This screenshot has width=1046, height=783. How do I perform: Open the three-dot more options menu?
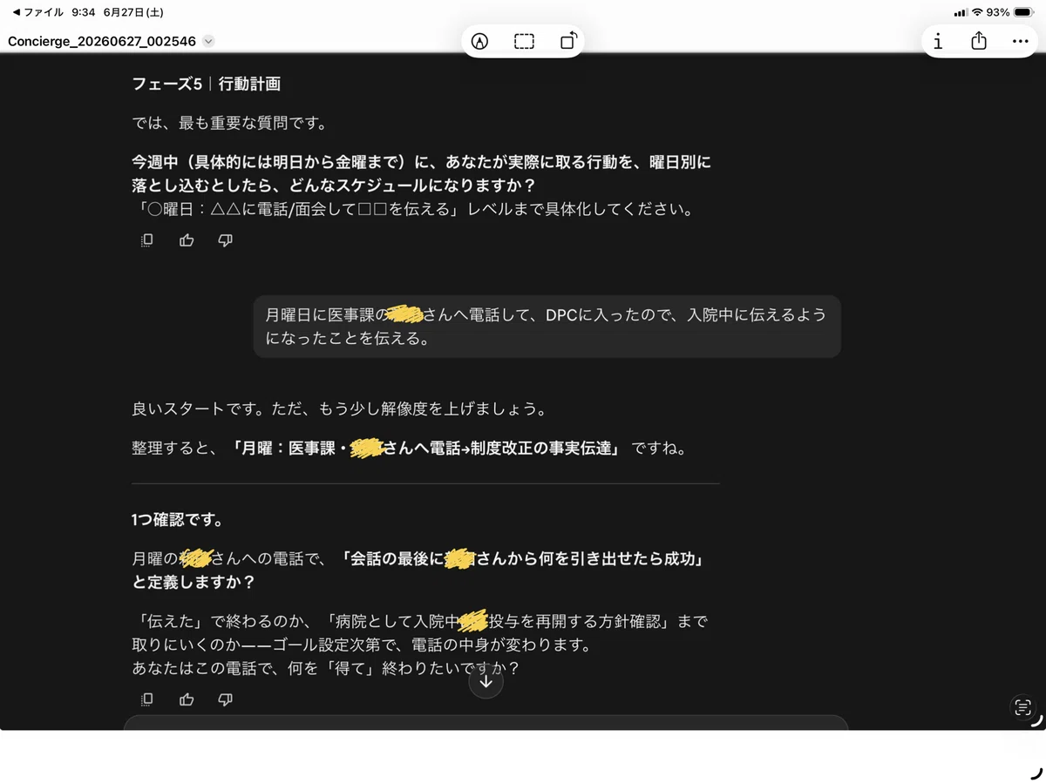(x=1021, y=41)
